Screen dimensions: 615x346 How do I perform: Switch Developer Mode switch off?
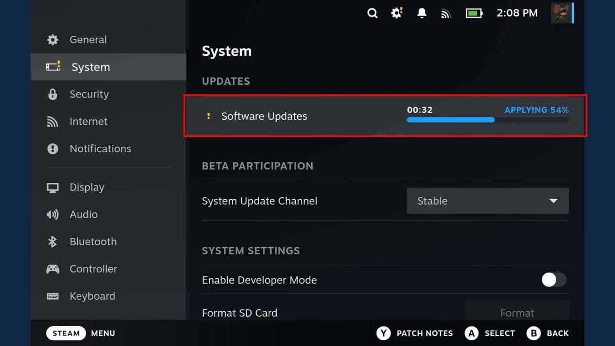point(553,280)
